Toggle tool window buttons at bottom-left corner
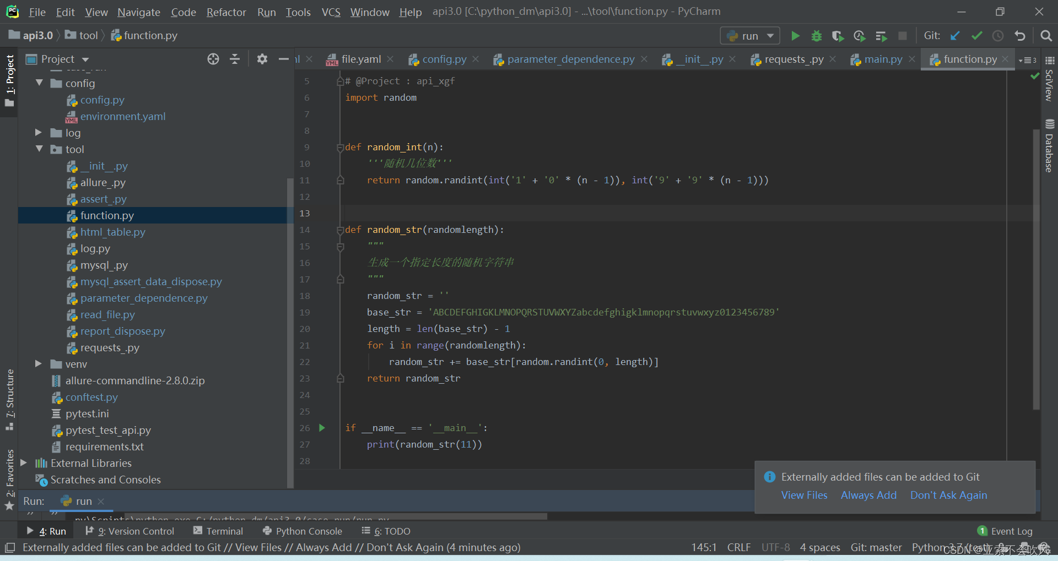The image size is (1058, 561). [9, 548]
